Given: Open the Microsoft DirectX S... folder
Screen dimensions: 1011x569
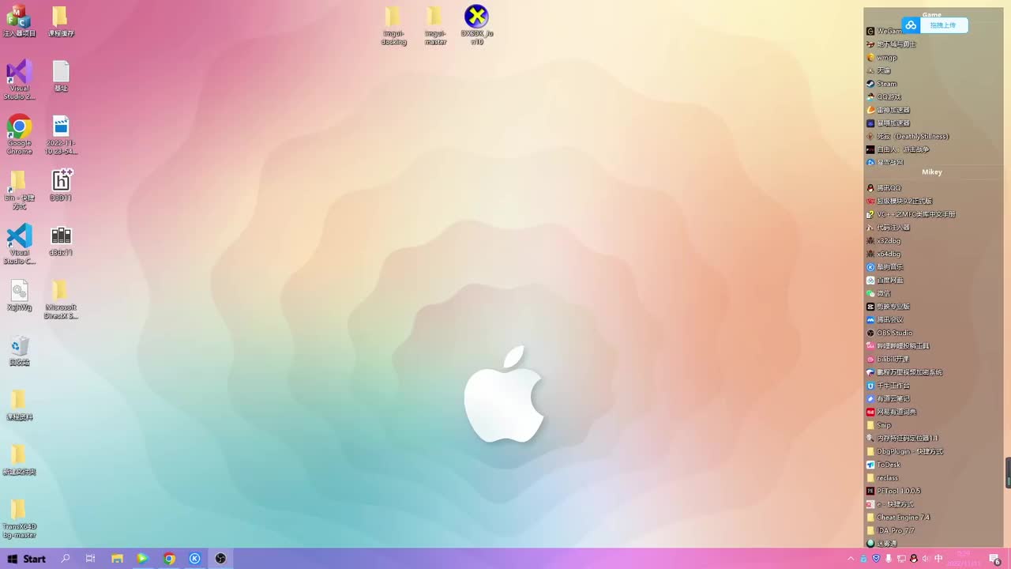Looking at the screenshot, I should coord(61,299).
